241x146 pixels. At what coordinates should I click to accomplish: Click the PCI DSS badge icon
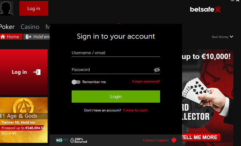coord(62,140)
